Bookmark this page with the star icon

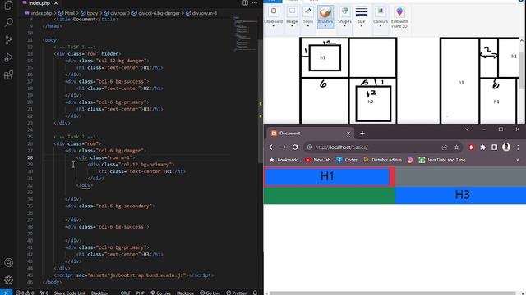pyautogui.click(x=456, y=147)
